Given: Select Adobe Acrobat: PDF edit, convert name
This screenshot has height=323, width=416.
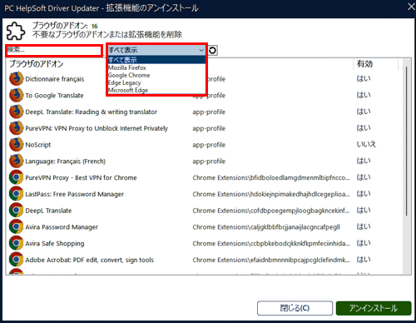Looking at the screenshot, I should tap(90, 260).
